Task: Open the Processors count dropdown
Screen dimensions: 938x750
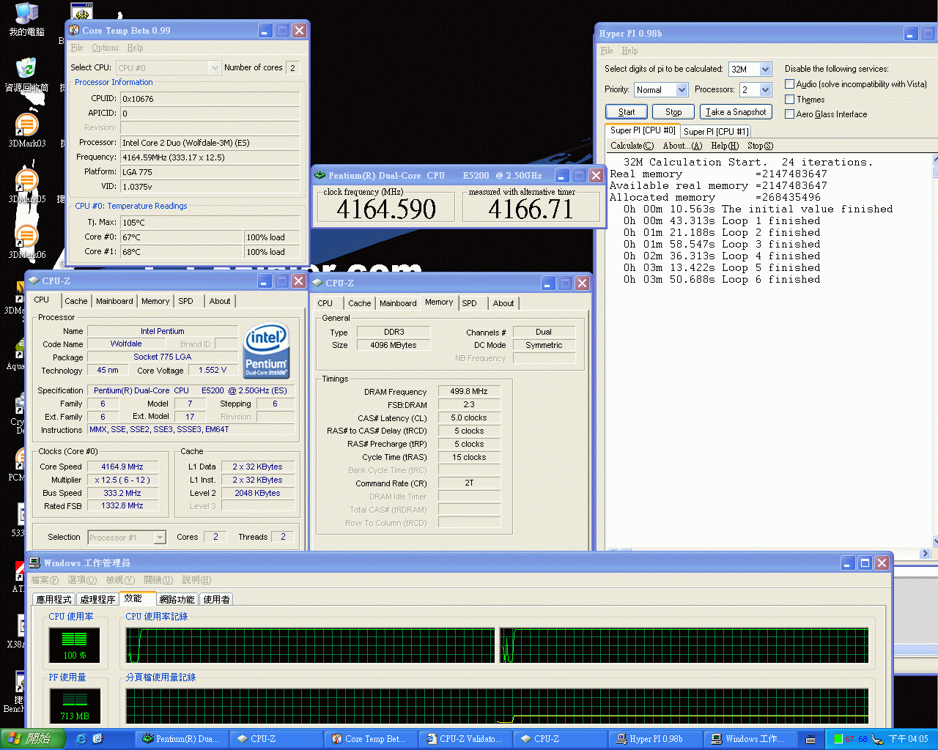Action: tap(765, 90)
